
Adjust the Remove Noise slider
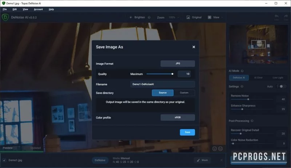click(x=248, y=99)
